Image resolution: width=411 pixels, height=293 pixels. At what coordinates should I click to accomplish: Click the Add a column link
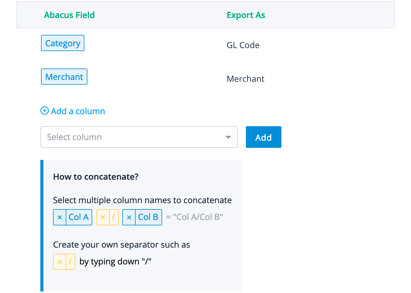pyautogui.click(x=78, y=111)
